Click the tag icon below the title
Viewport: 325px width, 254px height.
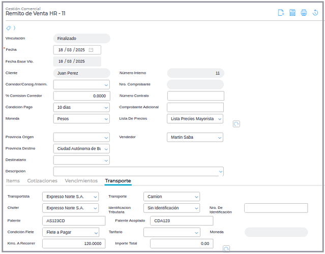[8, 28]
